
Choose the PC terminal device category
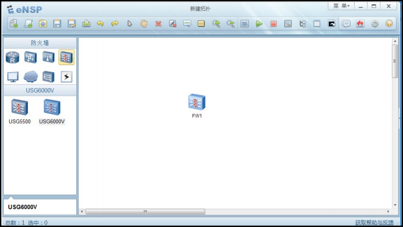pos(13,77)
